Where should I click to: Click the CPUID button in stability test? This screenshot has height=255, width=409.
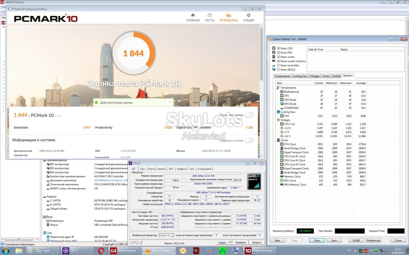(356, 240)
